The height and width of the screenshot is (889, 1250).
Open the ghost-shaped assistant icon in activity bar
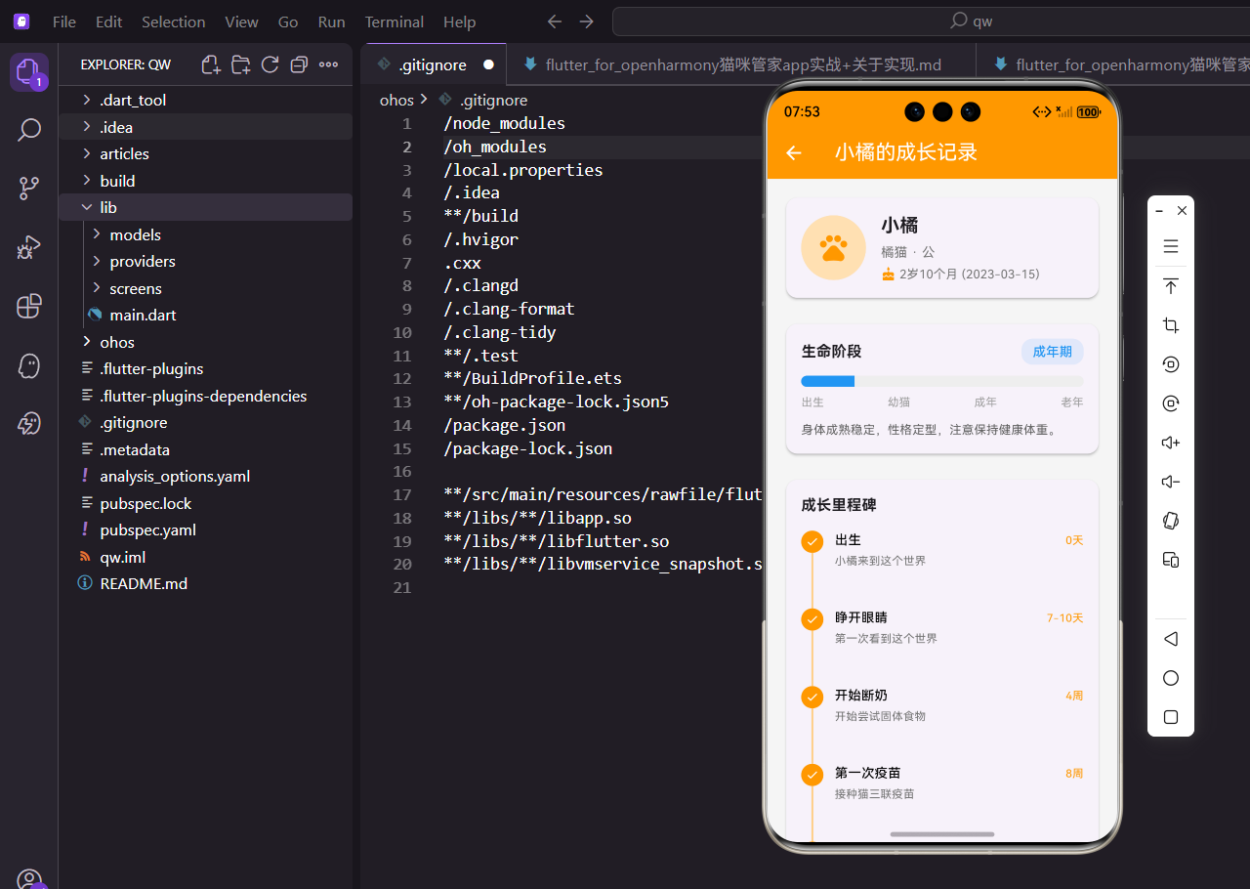point(28,365)
